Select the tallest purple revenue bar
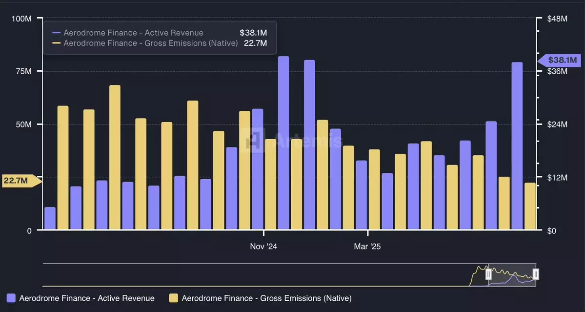 click(x=283, y=143)
